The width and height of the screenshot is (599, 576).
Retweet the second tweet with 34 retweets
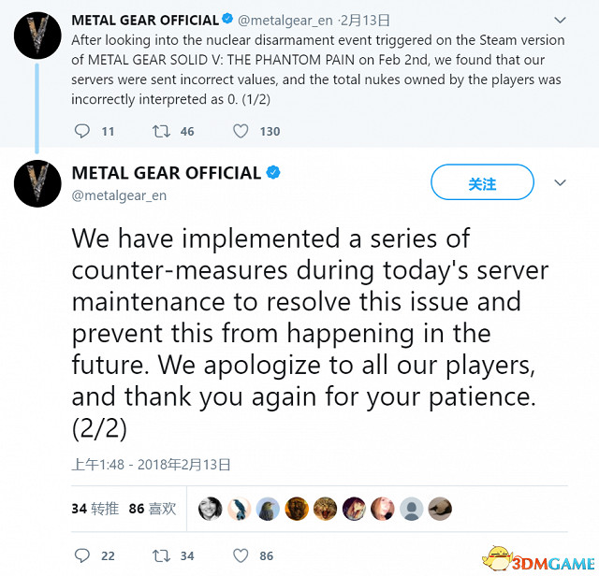click(162, 555)
